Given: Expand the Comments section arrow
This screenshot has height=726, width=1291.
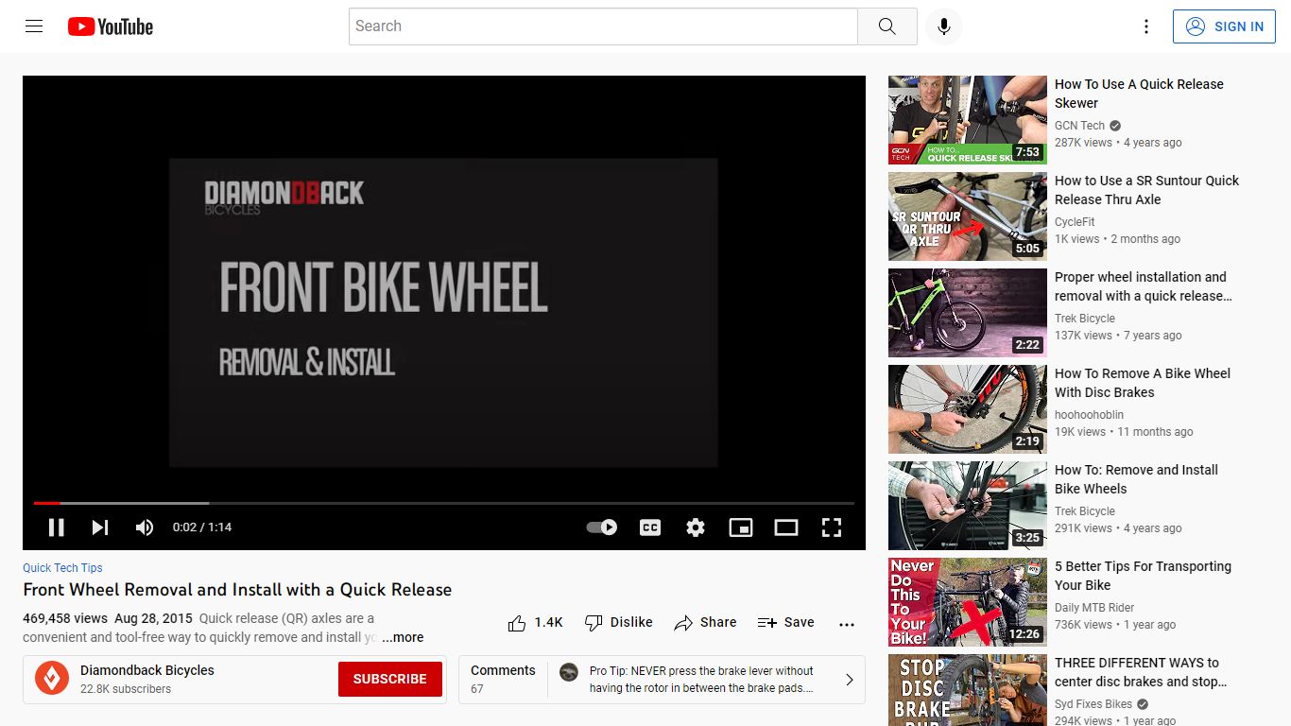Looking at the screenshot, I should (x=849, y=680).
